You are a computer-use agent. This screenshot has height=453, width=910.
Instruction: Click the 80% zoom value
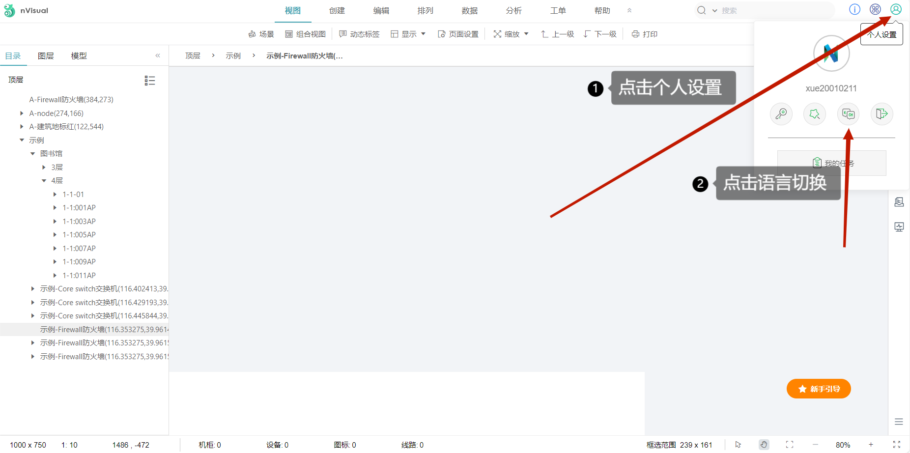843,445
